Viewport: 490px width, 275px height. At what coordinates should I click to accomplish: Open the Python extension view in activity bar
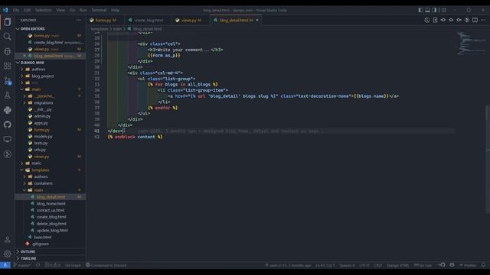(8, 110)
